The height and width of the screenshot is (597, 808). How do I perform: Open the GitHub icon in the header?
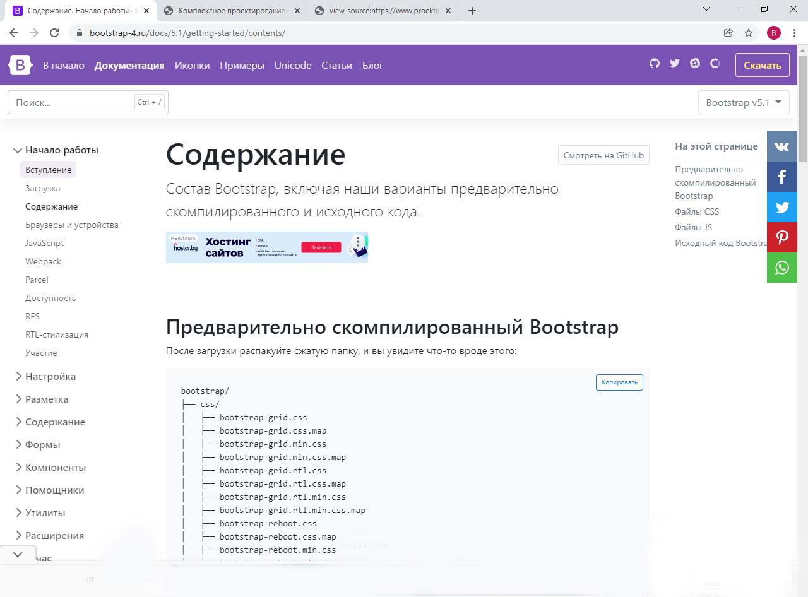(x=655, y=63)
